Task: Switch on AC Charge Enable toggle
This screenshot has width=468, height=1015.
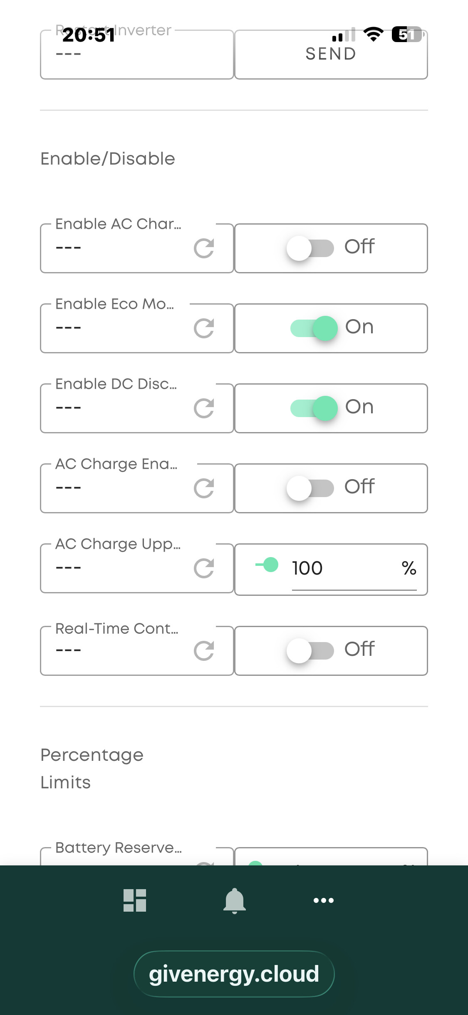Action: point(310,488)
